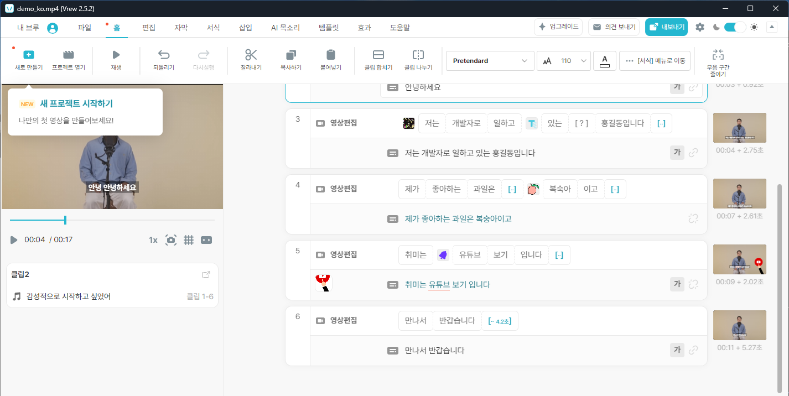This screenshot has width=789, height=396.
Task: Capture frame with the screenshot icon
Action: [x=171, y=240]
